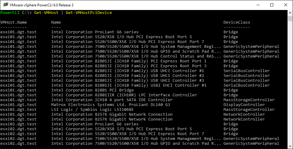Maximize the PowerCLI window
The height and width of the screenshot is (149, 293).
tap(272, 5)
